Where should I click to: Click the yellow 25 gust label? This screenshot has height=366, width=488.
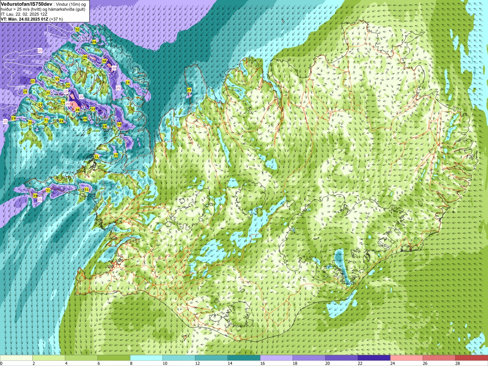tap(116, 155)
